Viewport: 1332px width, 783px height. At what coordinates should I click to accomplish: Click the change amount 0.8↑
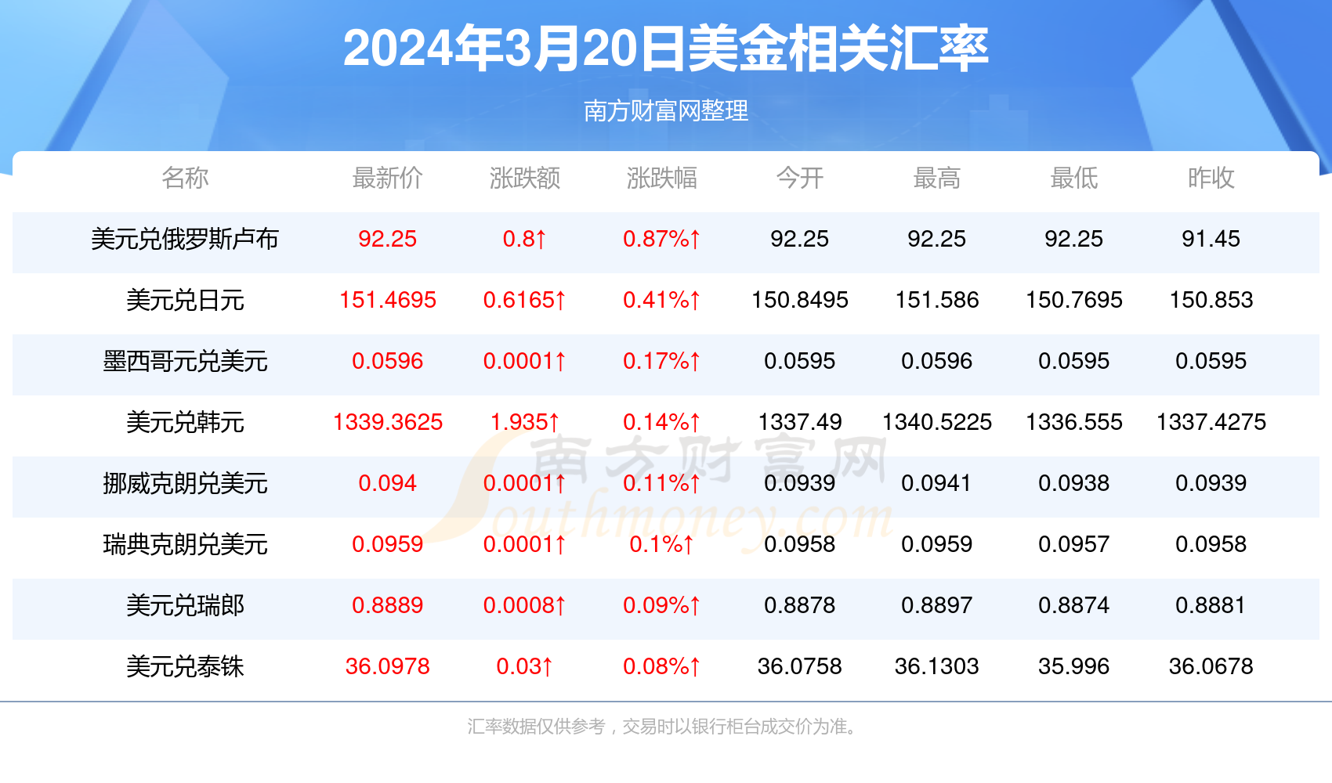tap(524, 239)
